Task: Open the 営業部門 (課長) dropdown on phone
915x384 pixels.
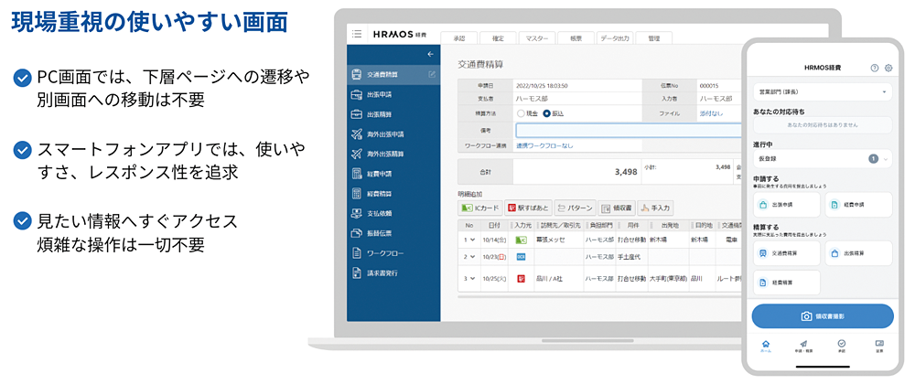Action: [x=823, y=92]
